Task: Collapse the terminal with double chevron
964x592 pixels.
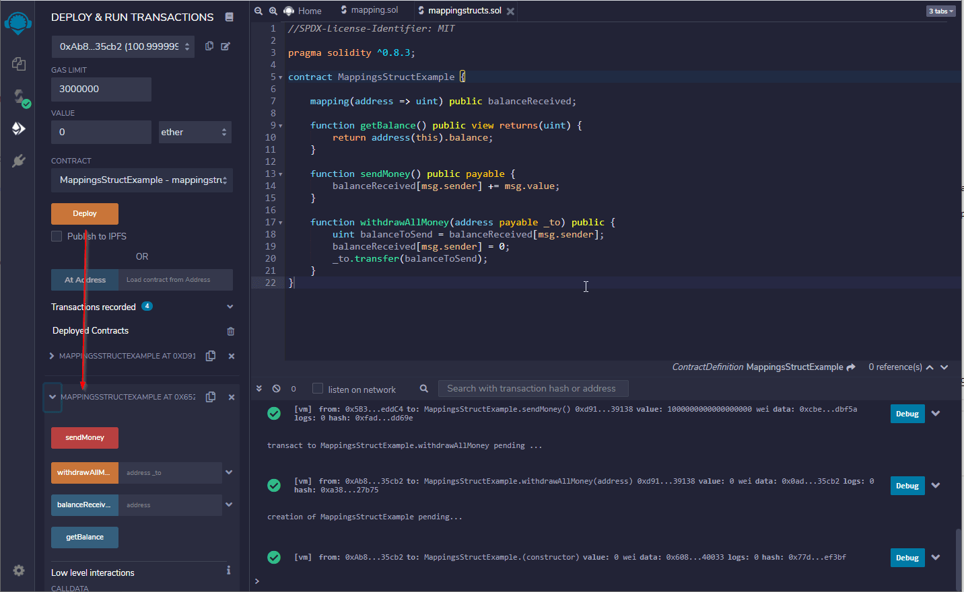Action: tap(259, 389)
